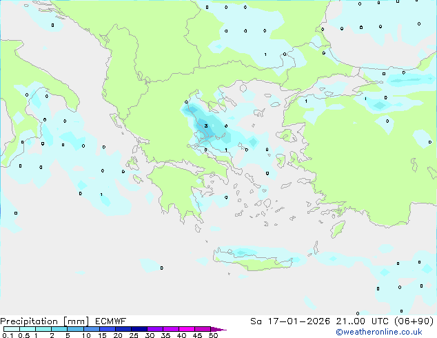The image size is (437, 338).
Task: Click the 'Precipitation [mm]' title text
Action: 45,321
